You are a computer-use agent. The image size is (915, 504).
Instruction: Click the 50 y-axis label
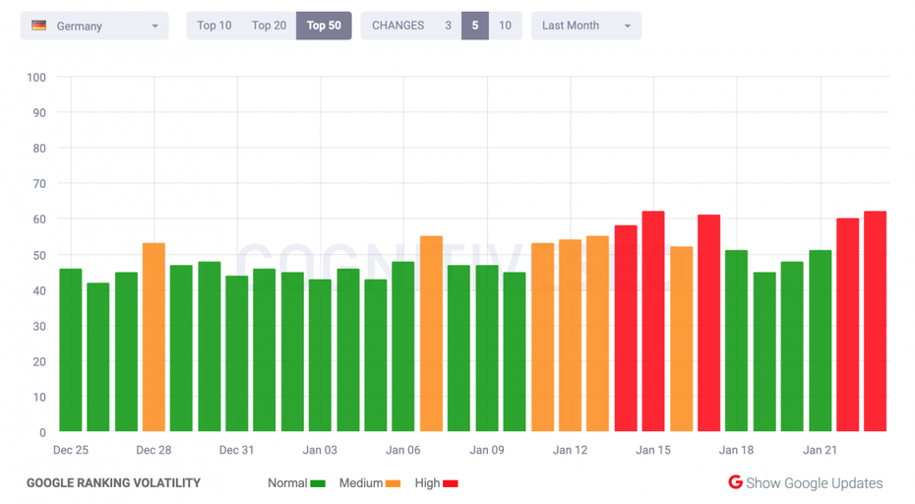(x=39, y=255)
